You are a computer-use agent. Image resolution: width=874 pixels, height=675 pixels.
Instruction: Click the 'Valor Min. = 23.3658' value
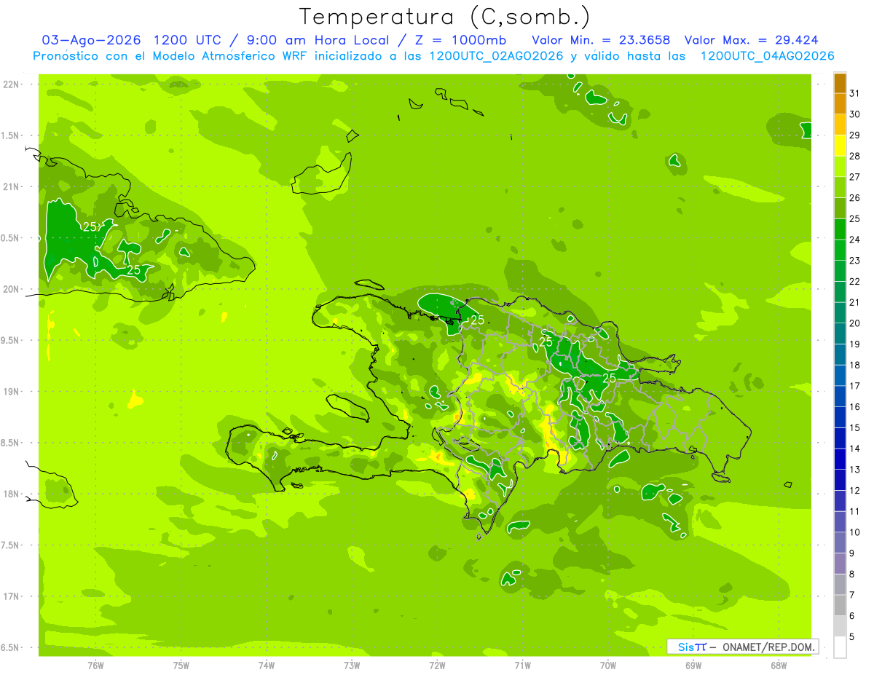[601, 40]
